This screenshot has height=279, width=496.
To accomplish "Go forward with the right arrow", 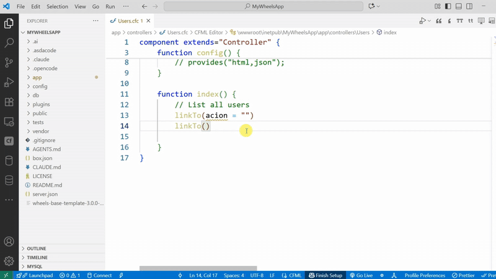I will (x=155, y=6).
